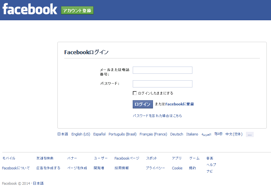Switch language to English (US)
Image resolution: width=271 pixels, height=188 pixels.
[x=81, y=134]
